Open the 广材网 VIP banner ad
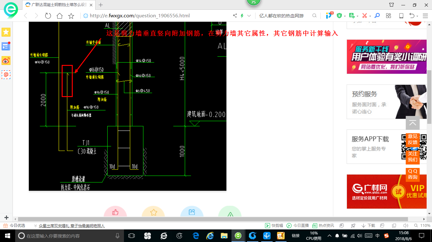 [x=387, y=192]
